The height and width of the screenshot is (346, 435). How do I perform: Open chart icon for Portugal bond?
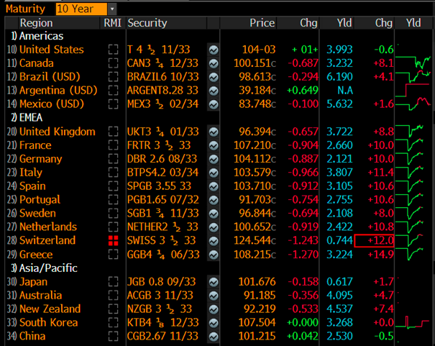click(214, 200)
